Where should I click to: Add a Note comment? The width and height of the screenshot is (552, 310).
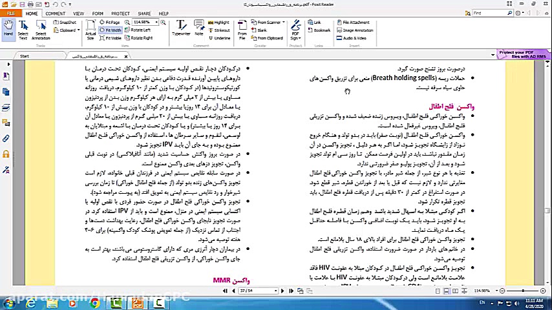199,28
